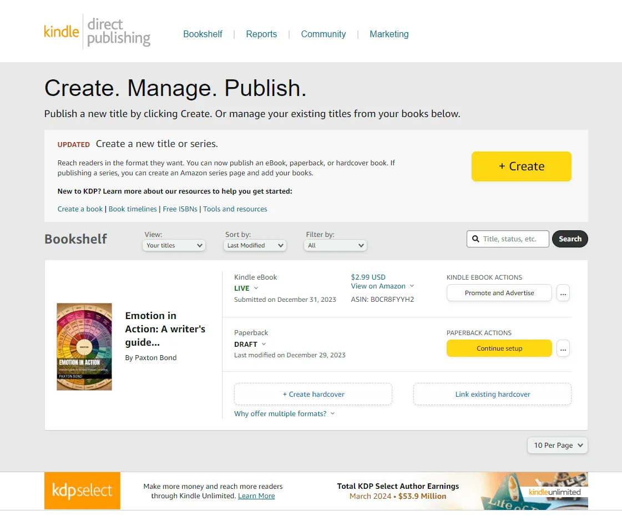Click the Title, status search field
Image resolution: width=622 pixels, height=521 pixels.
(508, 239)
